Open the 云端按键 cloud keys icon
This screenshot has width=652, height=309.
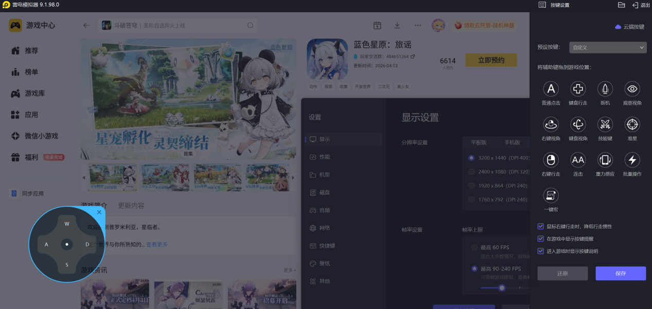pos(618,27)
